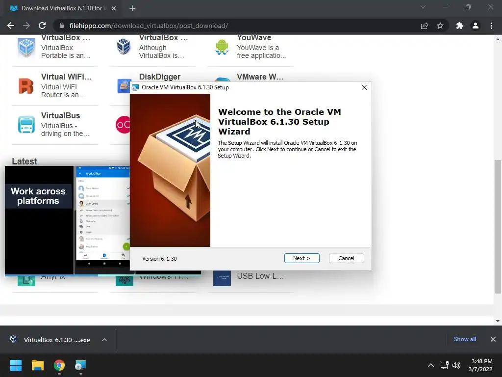Close the Download VirtualBox tab
Image resolution: width=502 pixels, height=377 pixels.
coord(114,8)
